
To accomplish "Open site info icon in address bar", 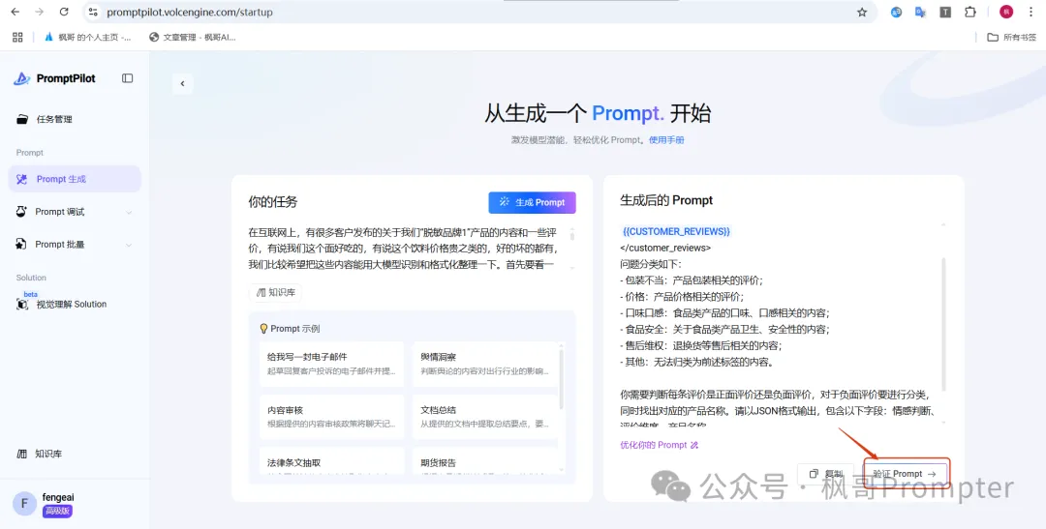I will click(93, 12).
